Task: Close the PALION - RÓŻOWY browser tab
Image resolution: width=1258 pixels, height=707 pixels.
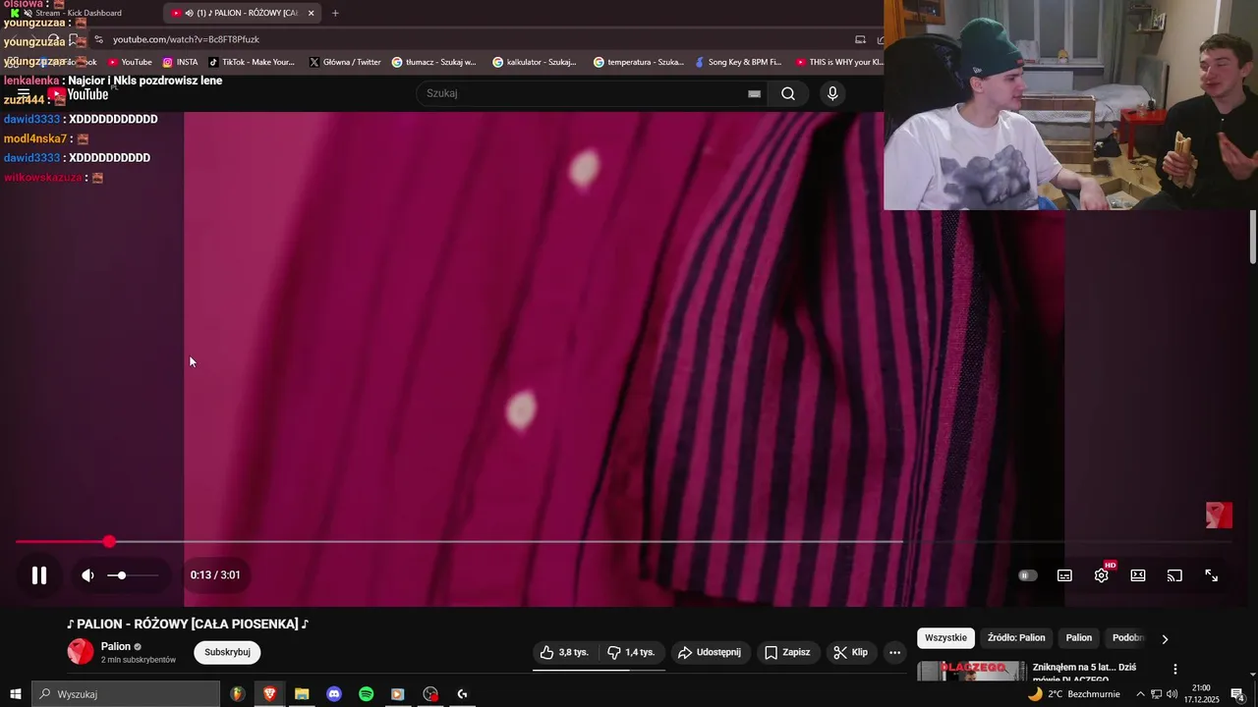Action: point(312,13)
